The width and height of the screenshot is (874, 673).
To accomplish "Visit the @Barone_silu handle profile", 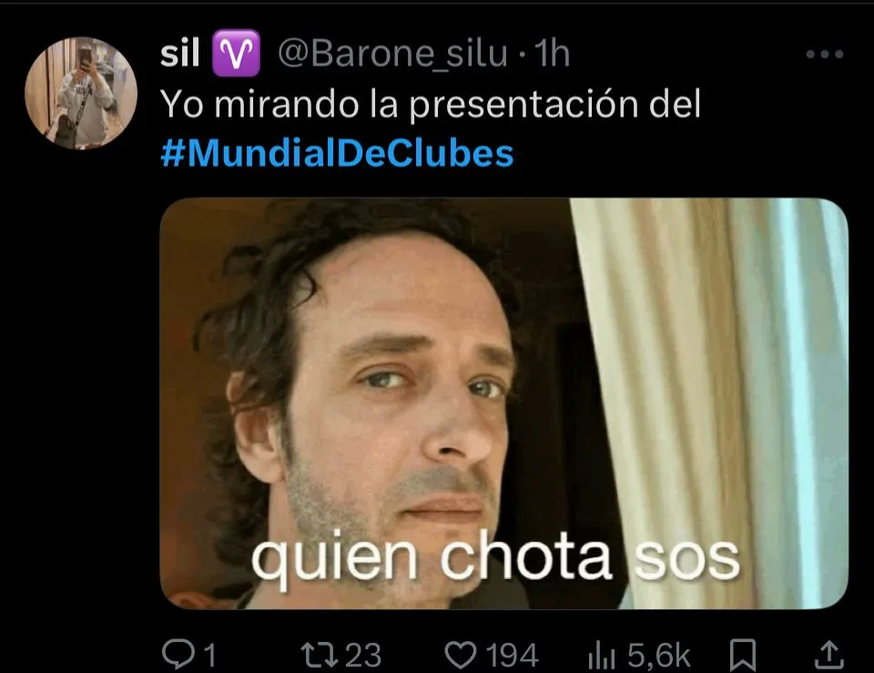I will [392, 54].
